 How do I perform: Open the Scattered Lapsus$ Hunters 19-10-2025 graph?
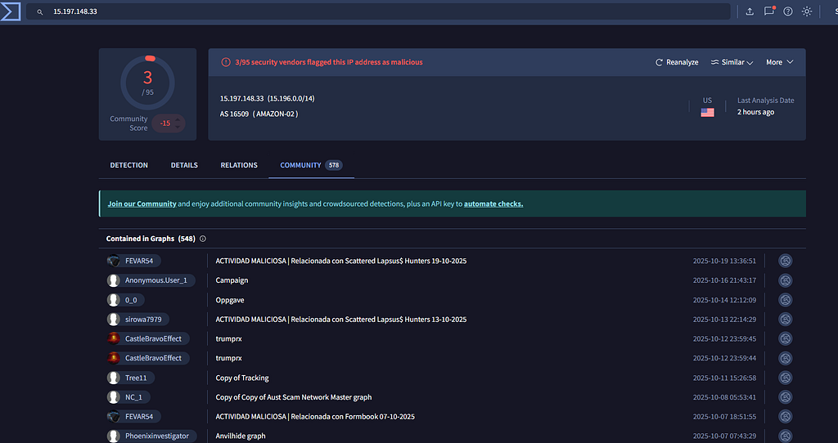pyautogui.click(x=341, y=261)
